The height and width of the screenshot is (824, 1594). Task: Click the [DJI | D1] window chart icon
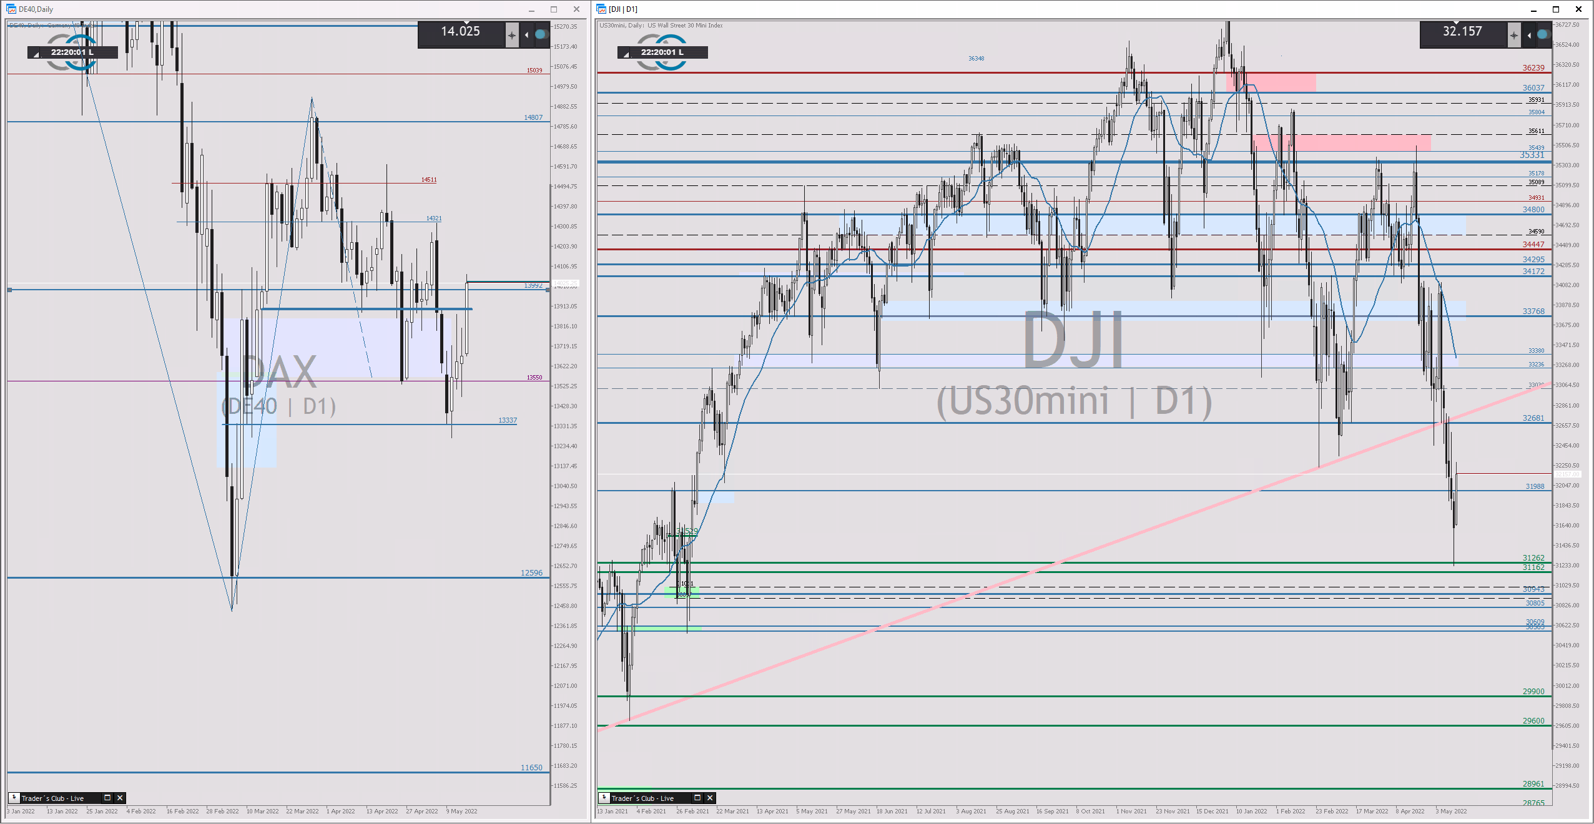(601, 9)
